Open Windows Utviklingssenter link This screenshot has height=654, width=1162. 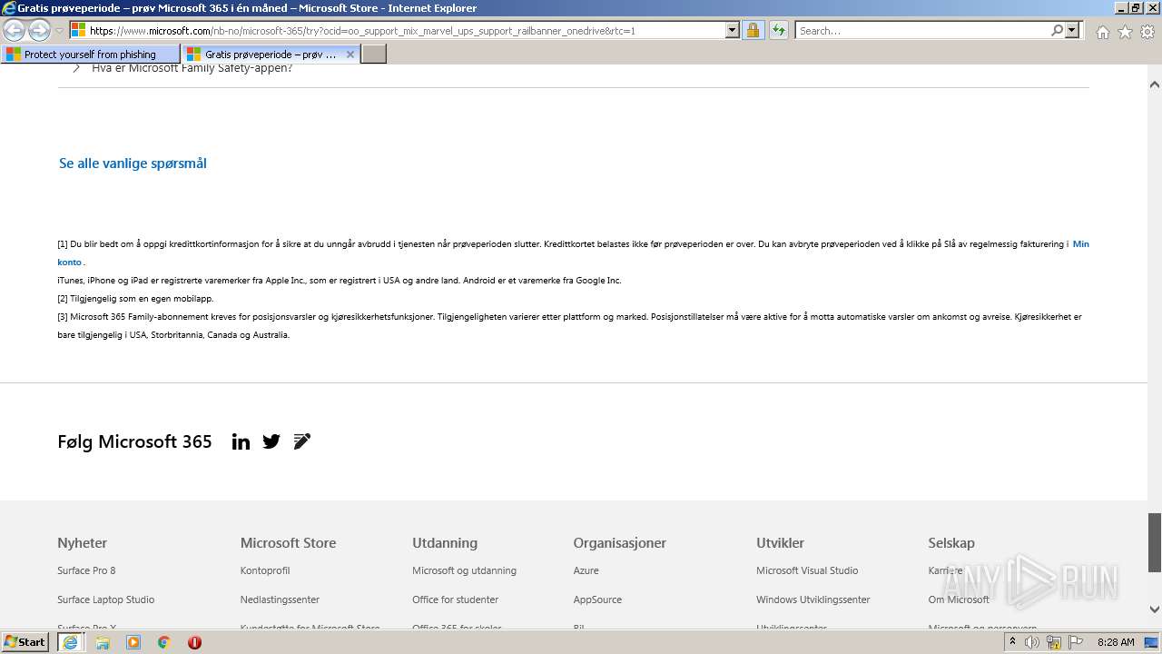tap(812, 599)
